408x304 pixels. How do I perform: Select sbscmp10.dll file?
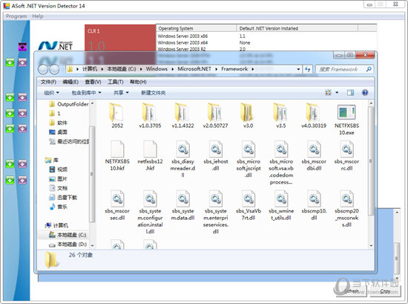314,205
